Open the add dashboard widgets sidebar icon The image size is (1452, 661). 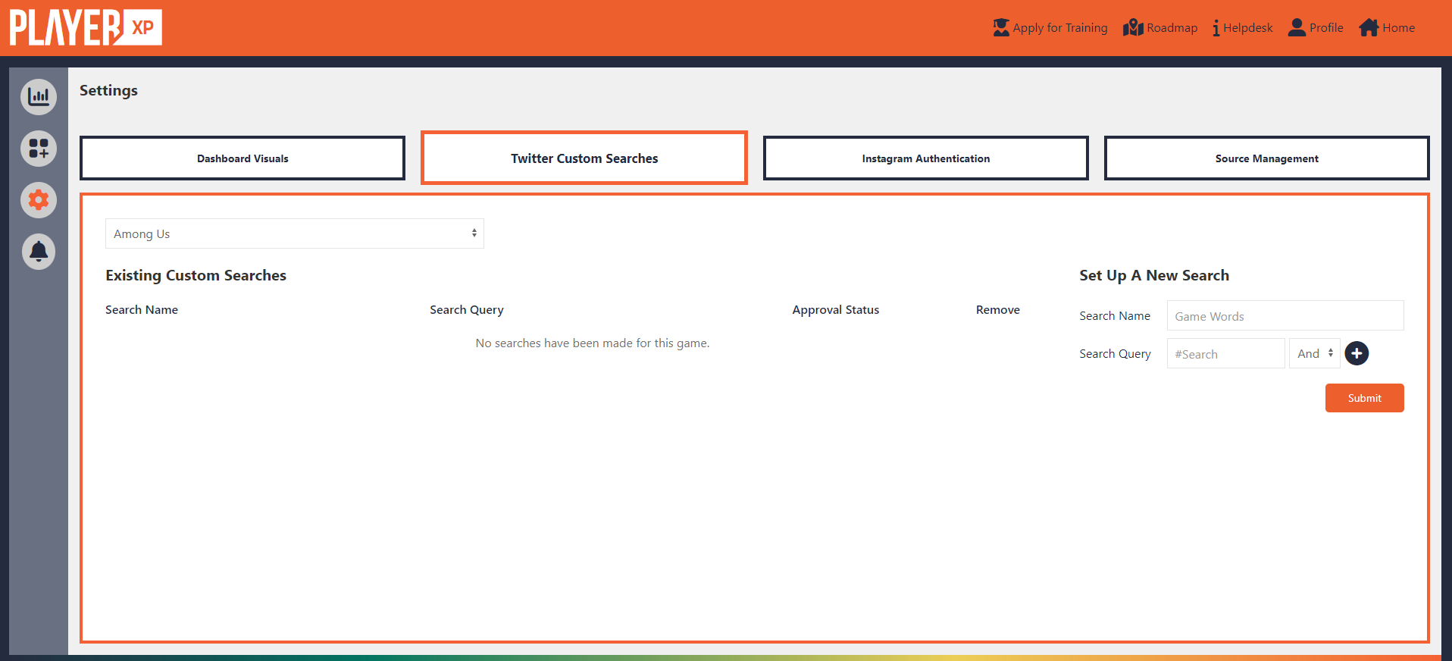tap(39, 149)
